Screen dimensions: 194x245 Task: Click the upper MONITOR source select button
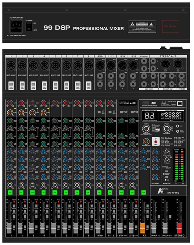point(167,171)
